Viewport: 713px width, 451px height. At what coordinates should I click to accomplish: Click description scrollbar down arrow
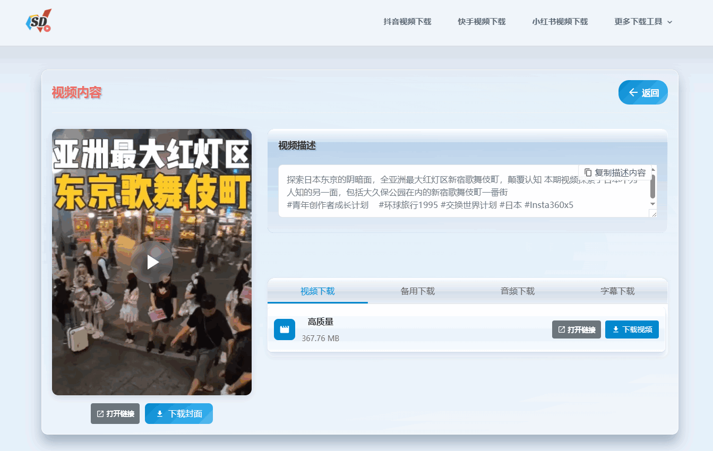point(652,204)
